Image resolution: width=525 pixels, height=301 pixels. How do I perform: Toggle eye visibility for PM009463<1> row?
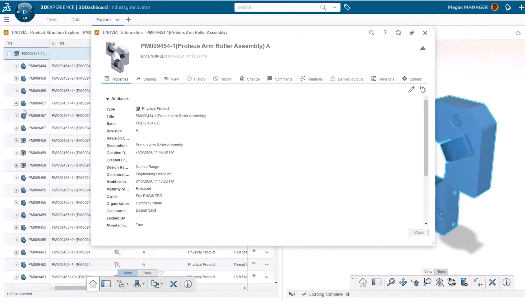[x=254, y=251]
